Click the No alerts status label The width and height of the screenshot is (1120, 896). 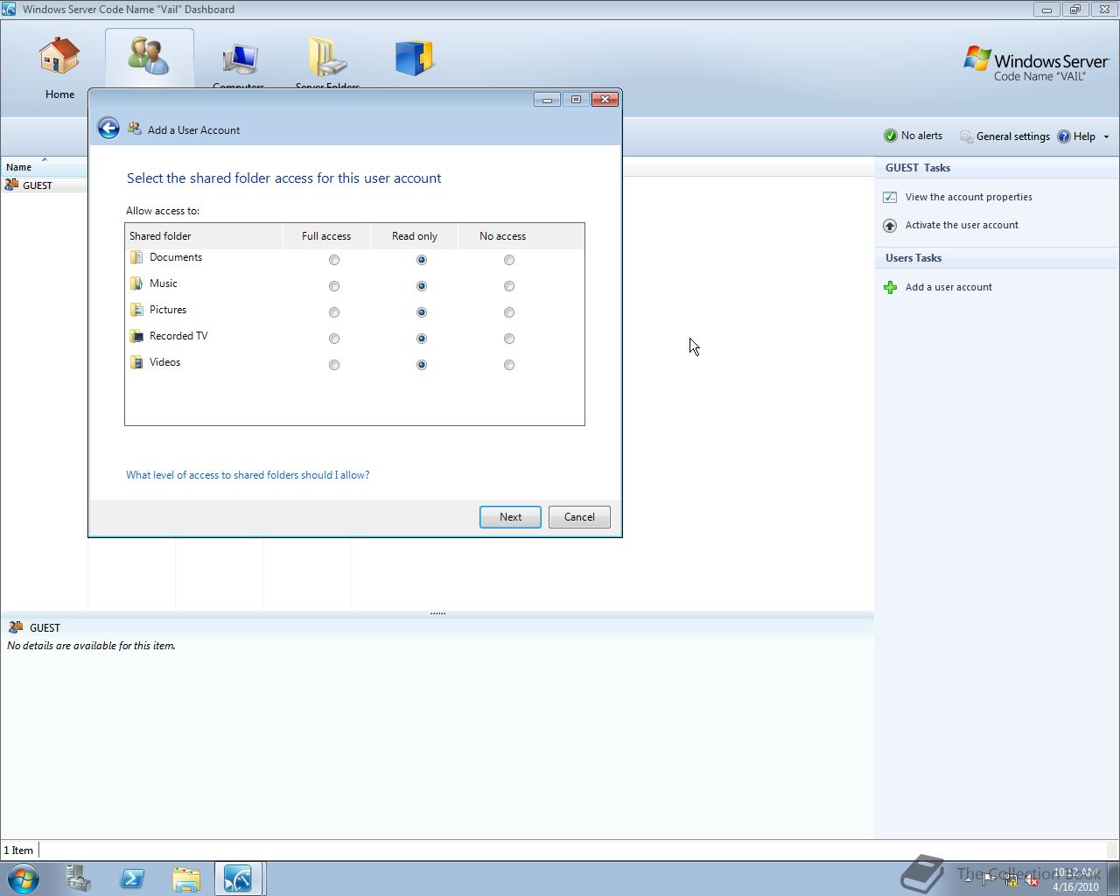pyautogui.click(x=921, y=136)
